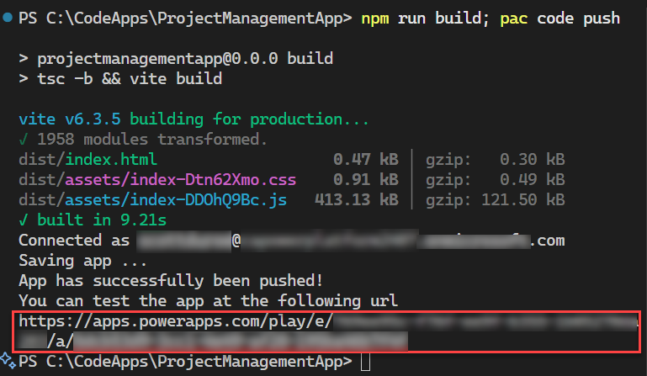Click the terminal cursor at bottom prompt
Screen dimensions: 647x376
pyautogui.click(x=363, y=362)
